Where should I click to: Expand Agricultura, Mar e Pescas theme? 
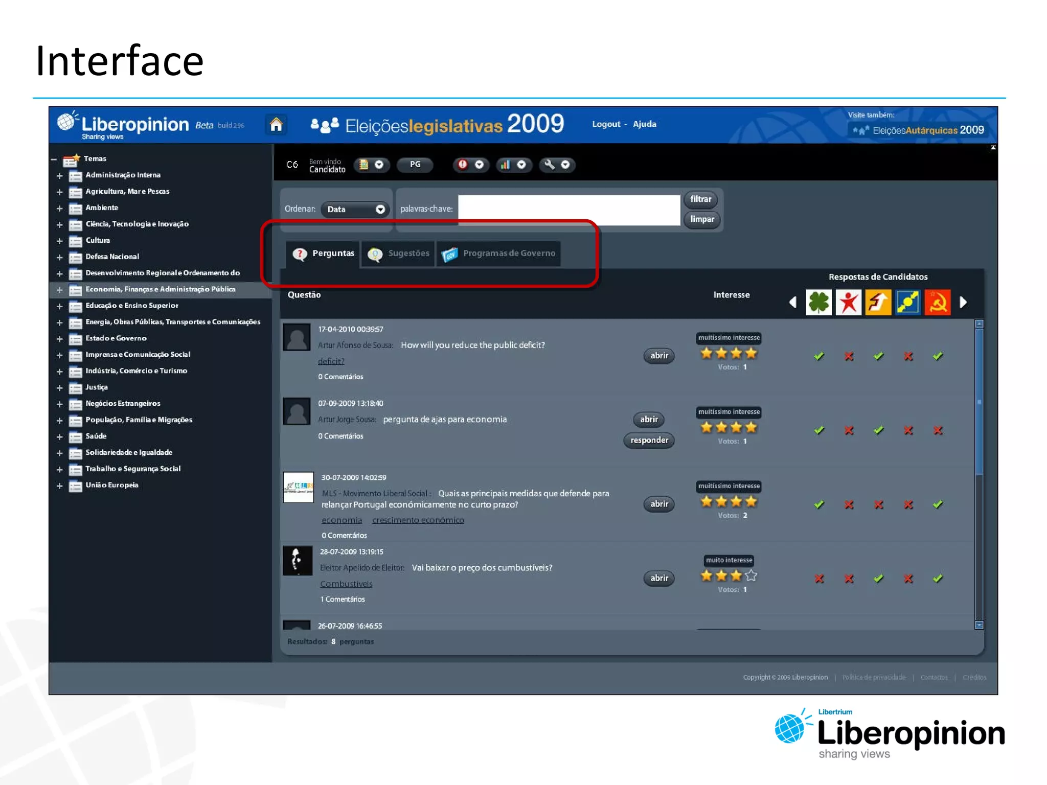pyautogui.click(x=59, y=192)
